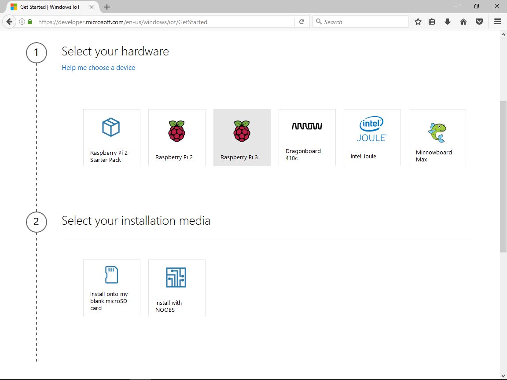This screenshot has width=507, height=380.
Task: Open the site information icon
Action: point(22,22)
